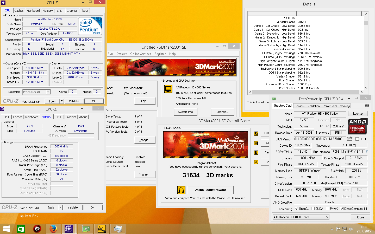Open the Windows Store taskbar icon

(x=21, y=229)
